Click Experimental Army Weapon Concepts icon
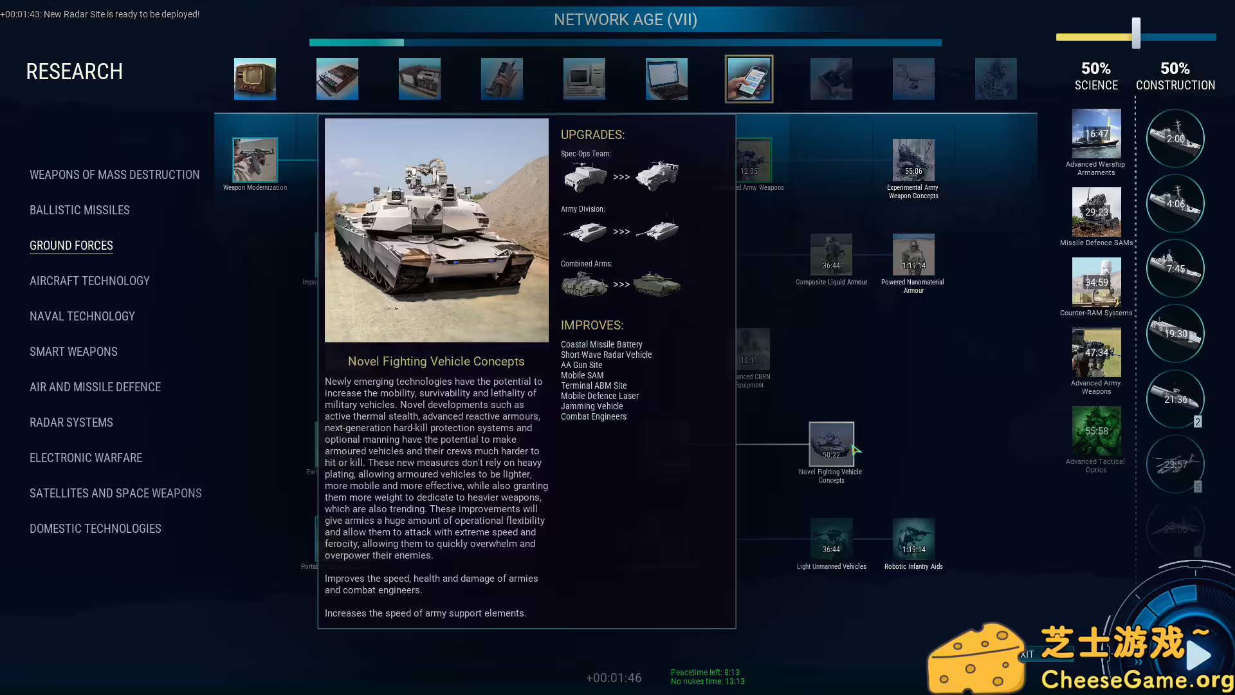 (x=913, y=160)
